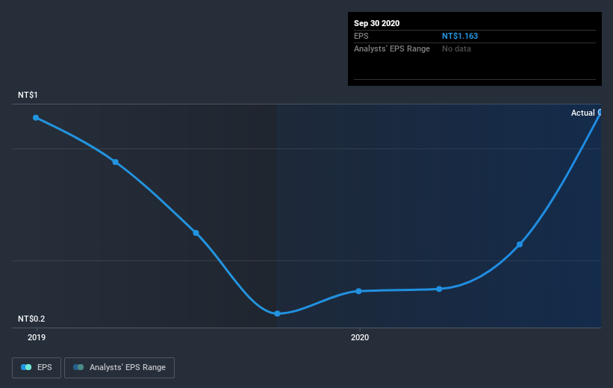Click the Sep 30 2020 tooltip date
613x388 pixels.
tap(376, 23)
